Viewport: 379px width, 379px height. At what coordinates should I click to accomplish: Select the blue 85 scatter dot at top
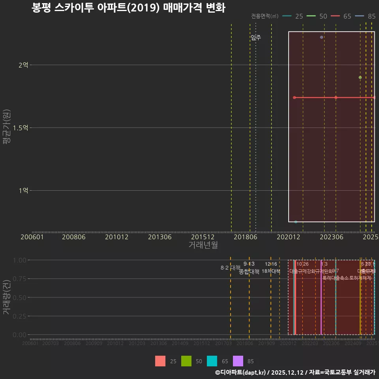click(322, 37)
